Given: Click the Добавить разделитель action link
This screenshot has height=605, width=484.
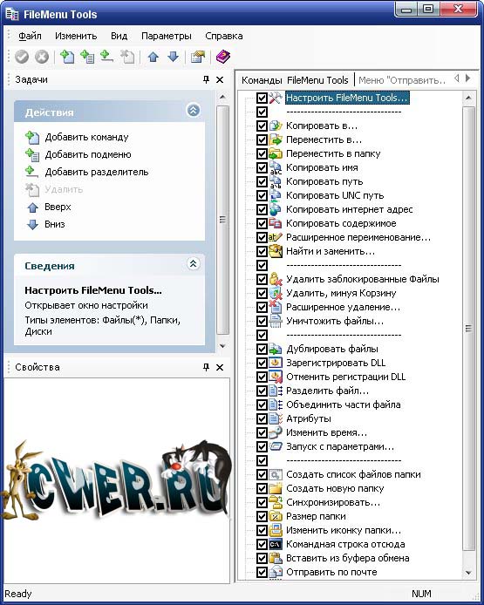Looking at the screenshot, I should coord(97,172).
